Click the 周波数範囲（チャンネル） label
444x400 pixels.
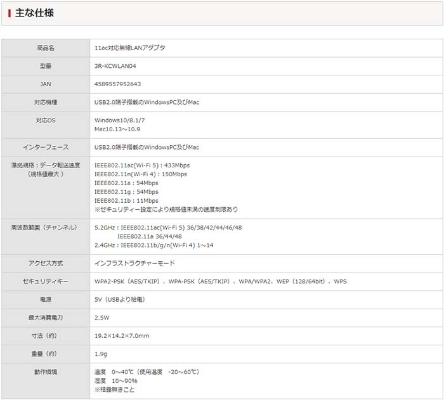click(x=46, y=227)
